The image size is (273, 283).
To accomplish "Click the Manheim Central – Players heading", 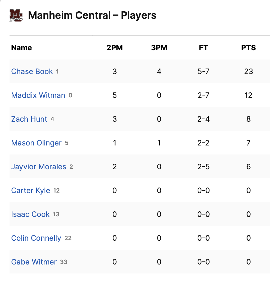I will pos(92,16).
